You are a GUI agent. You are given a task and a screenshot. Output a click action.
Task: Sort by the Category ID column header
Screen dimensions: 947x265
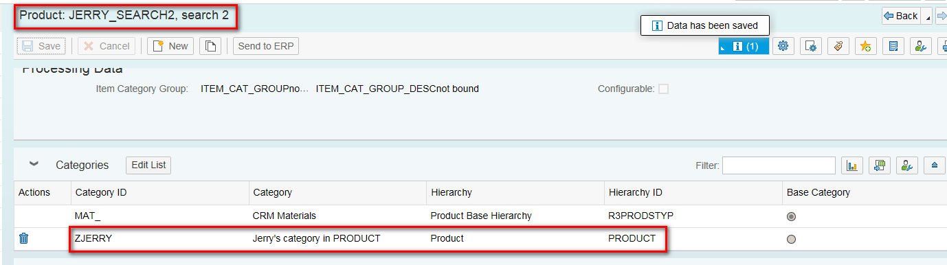pyautogui.click(x=100, y=192)
